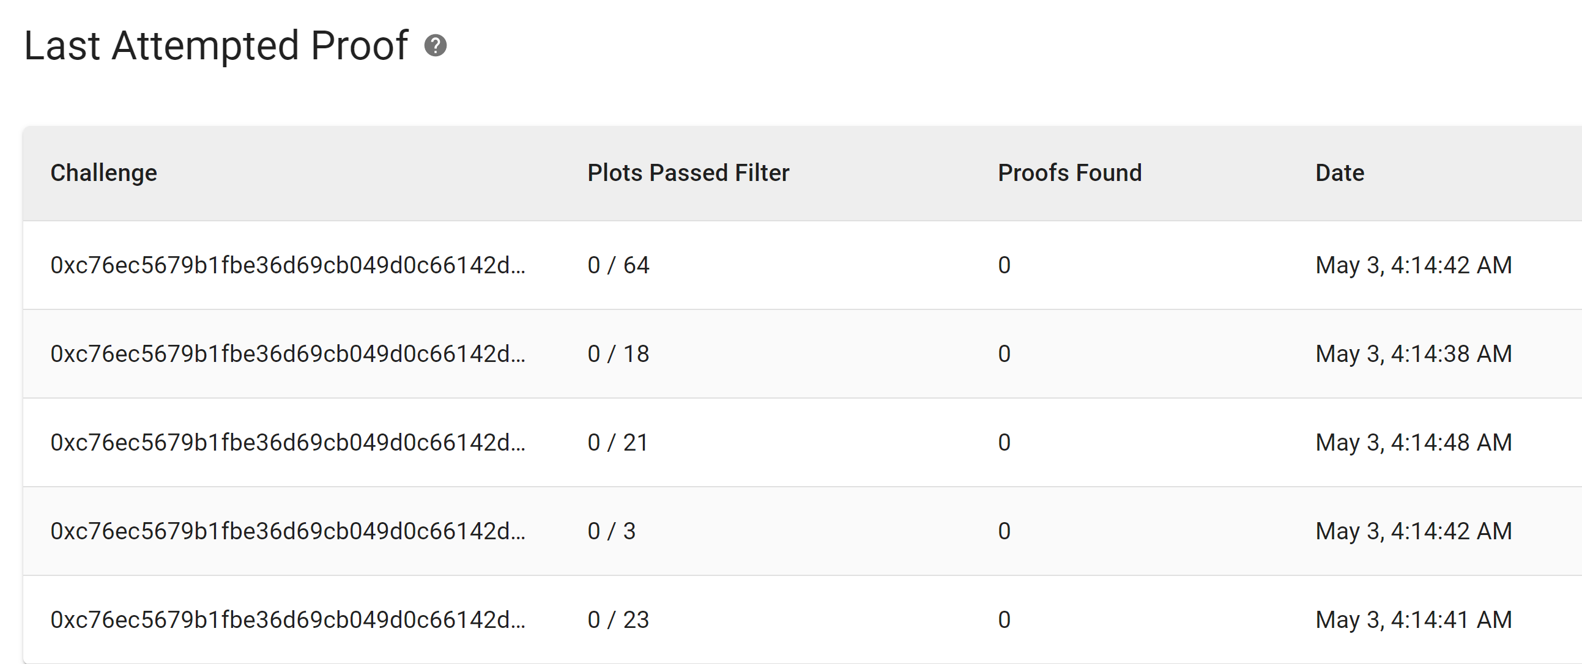Click the Proofs Found column header
The image size is (1582, 664).
pyautogui.click(x=1069, y=173)
